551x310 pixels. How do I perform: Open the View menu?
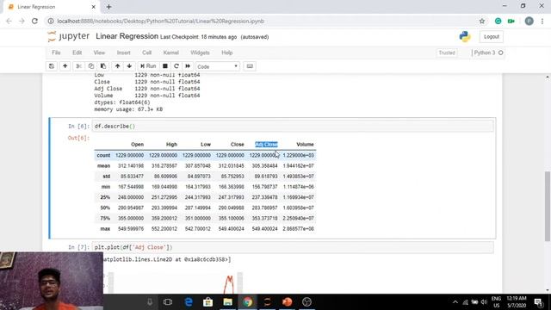point(99,53)
